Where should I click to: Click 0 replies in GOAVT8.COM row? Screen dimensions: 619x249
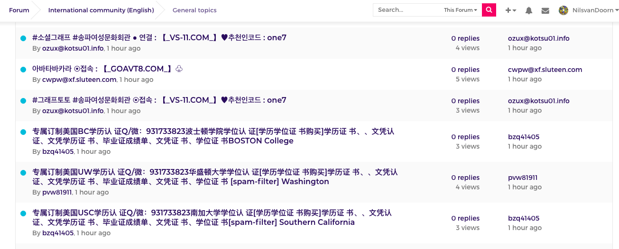(x=465, y=70)
